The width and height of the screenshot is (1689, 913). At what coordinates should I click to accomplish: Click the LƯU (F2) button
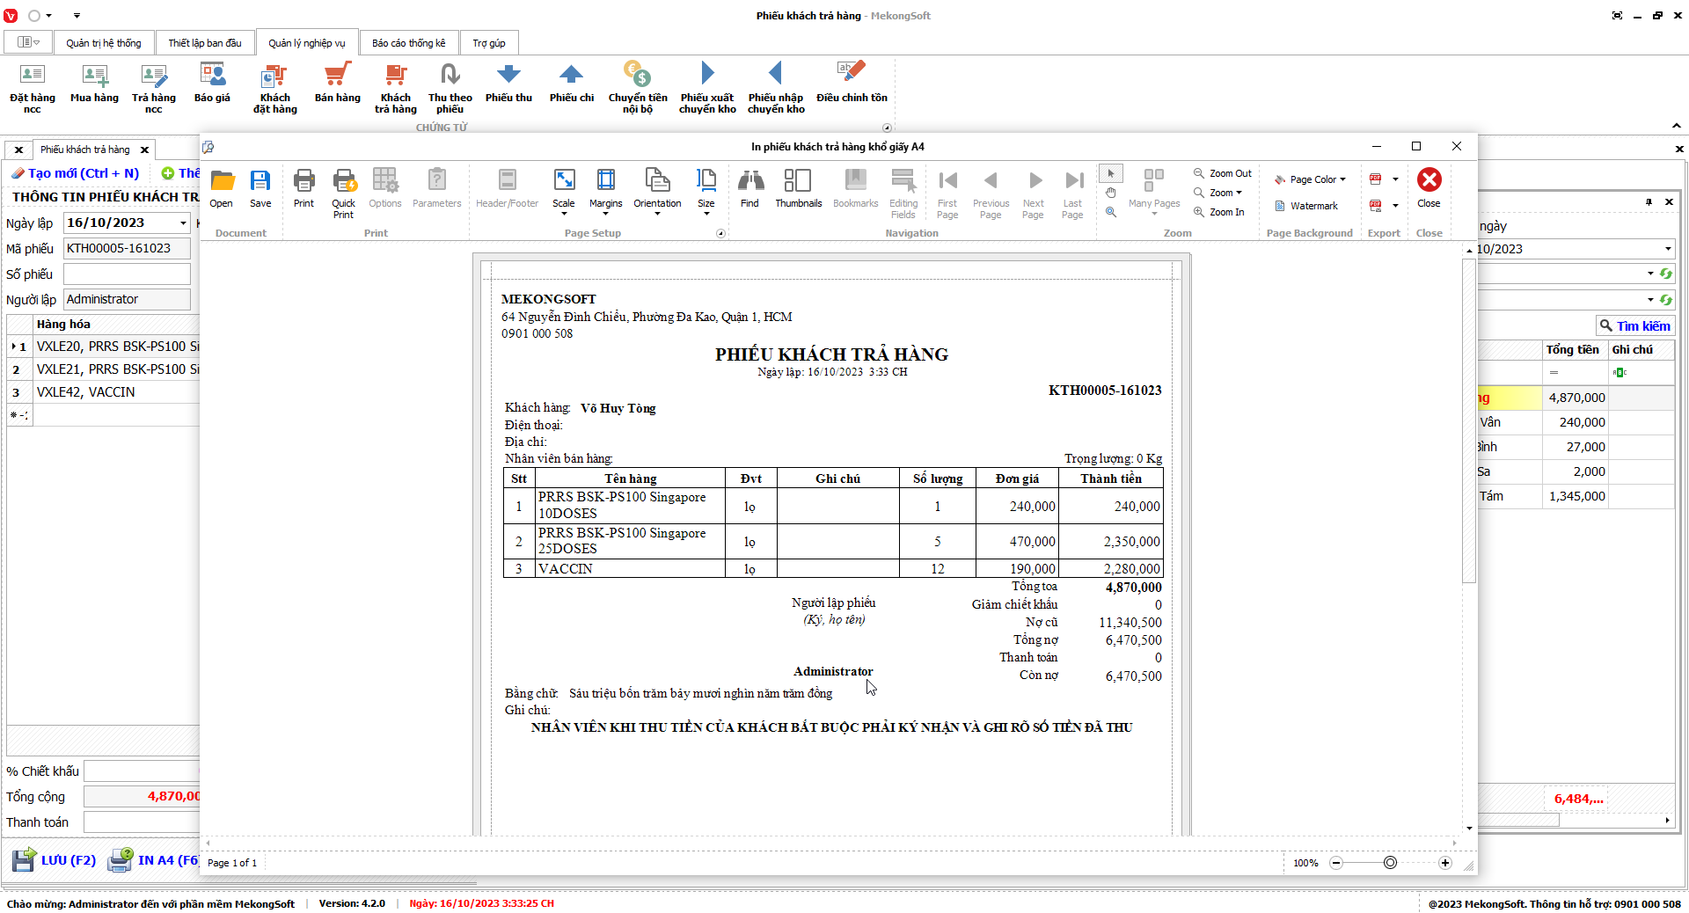pos(55,860)
